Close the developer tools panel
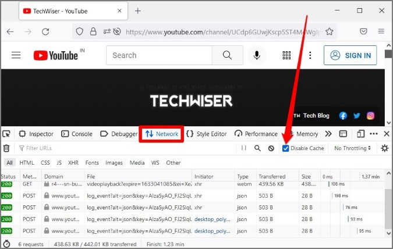This screenshot has height=249, width=393. [x=387, y=134]
